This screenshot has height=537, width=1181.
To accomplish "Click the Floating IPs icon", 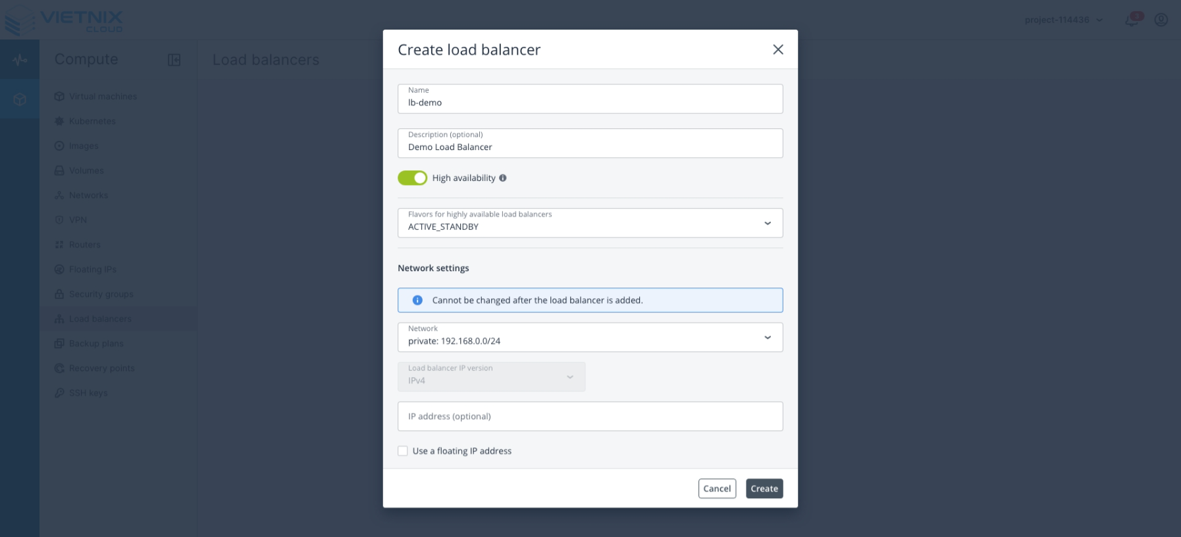I will tap(59, 269).
